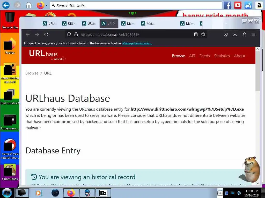Click the 'Browse' breadcrumb link

[x=32, y=73]
